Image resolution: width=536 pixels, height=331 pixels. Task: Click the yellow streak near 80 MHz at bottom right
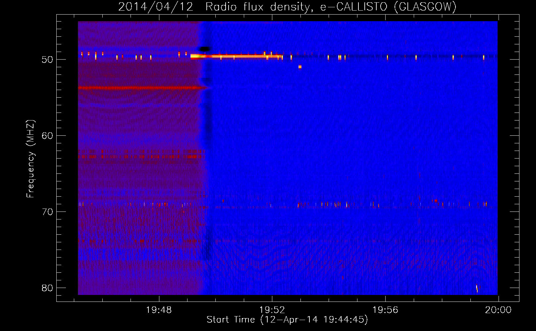point(477,289)
